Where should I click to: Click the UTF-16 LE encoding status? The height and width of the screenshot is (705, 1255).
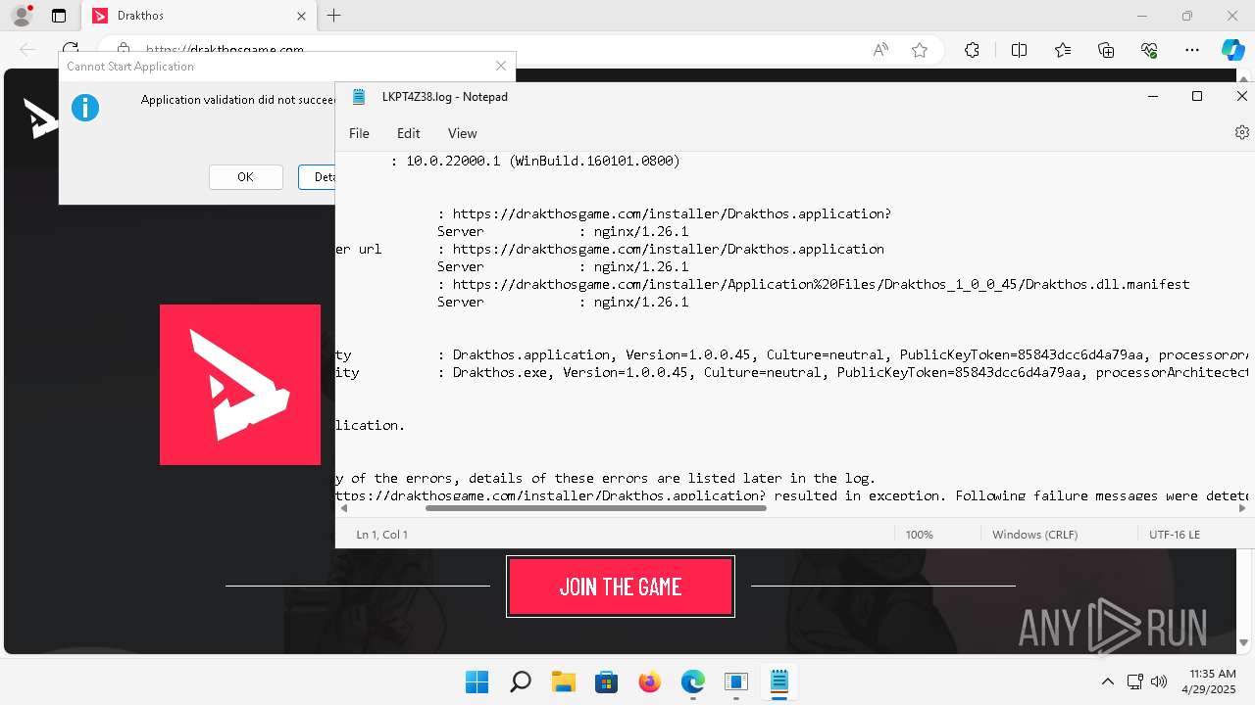tap(1175, 535)
